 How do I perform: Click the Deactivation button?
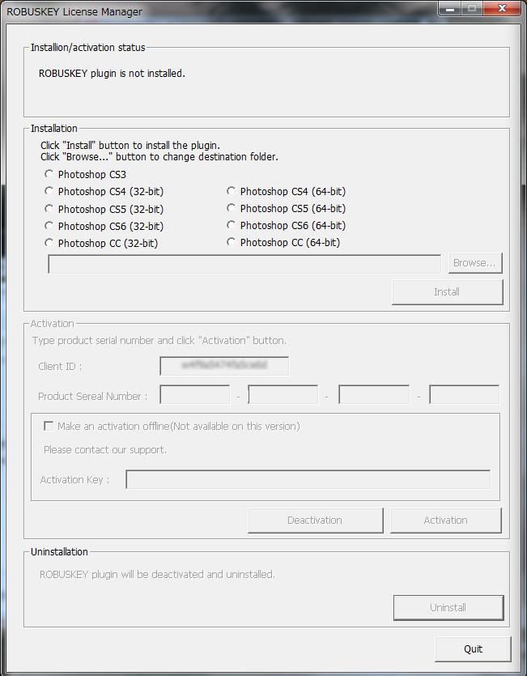click(315, 521)
